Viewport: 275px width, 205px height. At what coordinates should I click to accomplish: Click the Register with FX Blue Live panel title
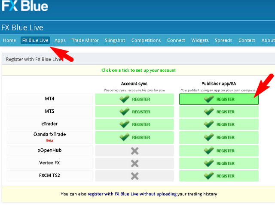pyautogui.click(x=34, y=59)
